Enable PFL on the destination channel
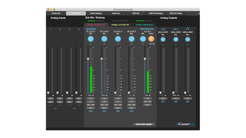 (148, 105)
